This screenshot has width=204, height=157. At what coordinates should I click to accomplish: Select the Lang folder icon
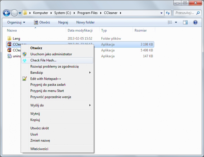[9, 38]
